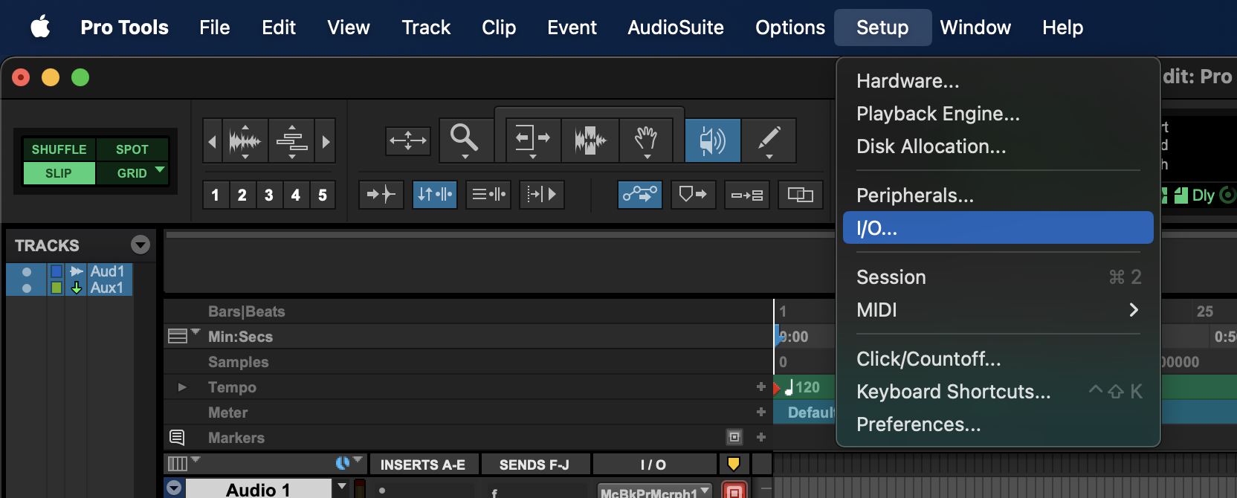Image resolution: width=1237 pixels, height=498 pixels.
Task: Enable SHUFFLE edit mode
Action: point(59,149)
